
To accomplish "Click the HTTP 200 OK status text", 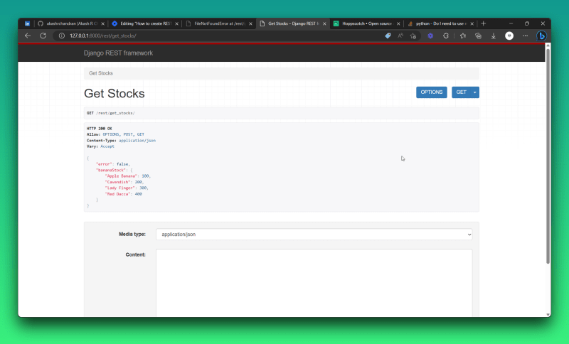I will point(99,129).
